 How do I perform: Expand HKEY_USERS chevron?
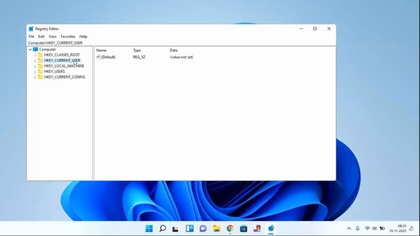pos(35,71)
